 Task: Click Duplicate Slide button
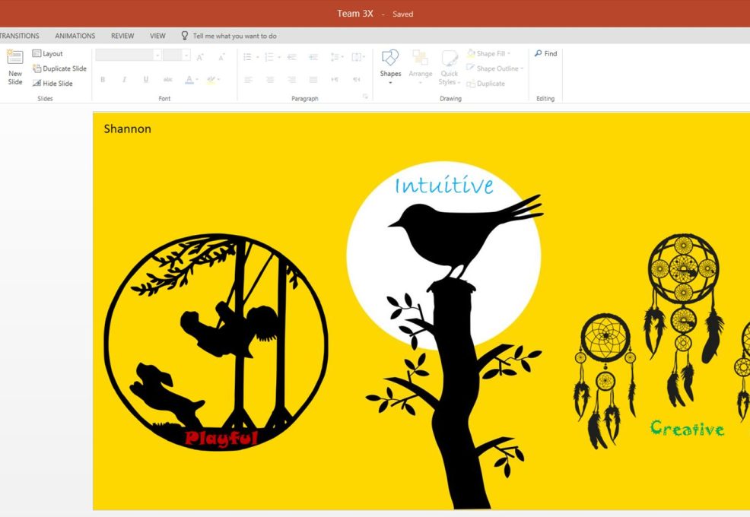pyautogui.click(x=59, y=68)
